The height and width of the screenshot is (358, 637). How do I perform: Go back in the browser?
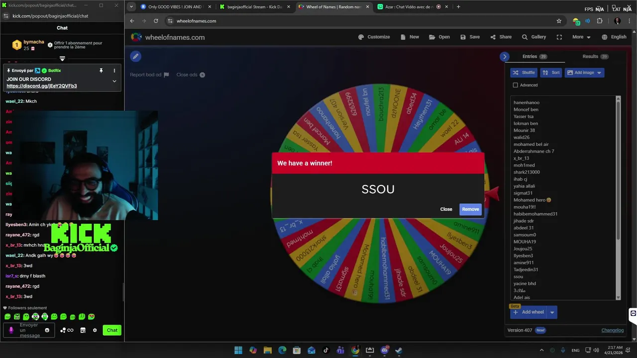[x=132, y=21]
